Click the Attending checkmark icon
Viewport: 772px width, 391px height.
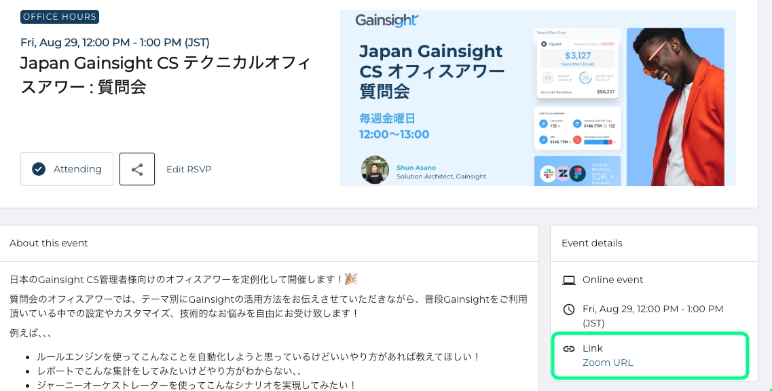[x=39, y=169]
